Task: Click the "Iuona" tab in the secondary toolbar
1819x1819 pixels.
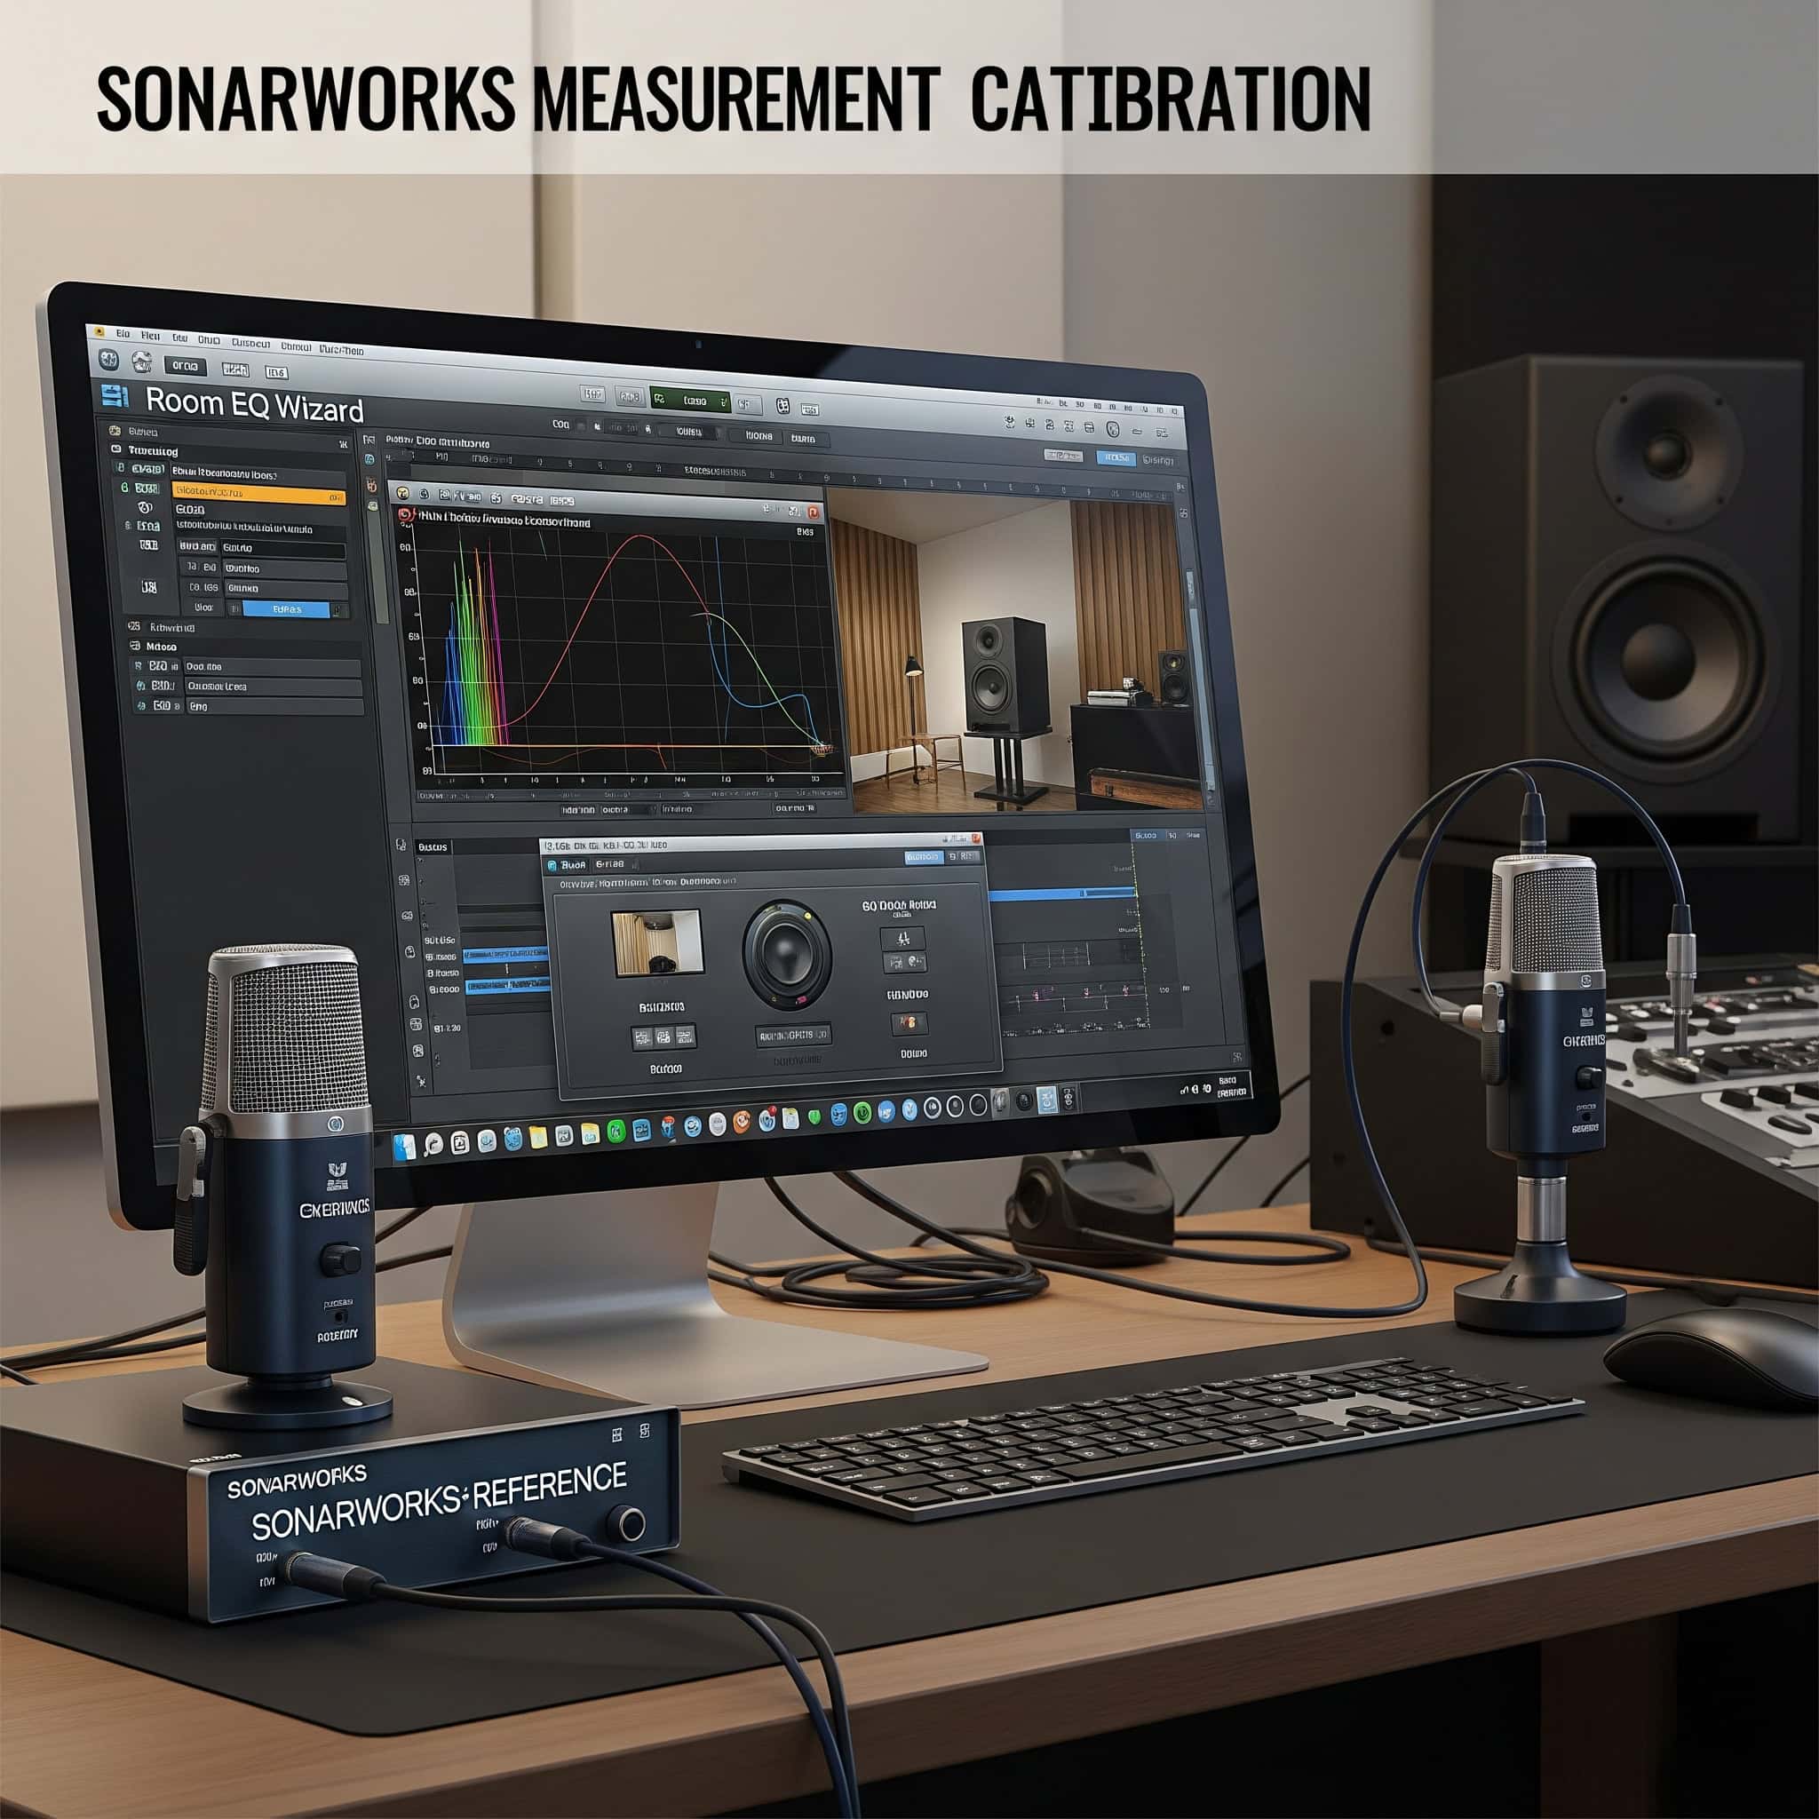Action: pyautogui.click(x=758, y=436)
